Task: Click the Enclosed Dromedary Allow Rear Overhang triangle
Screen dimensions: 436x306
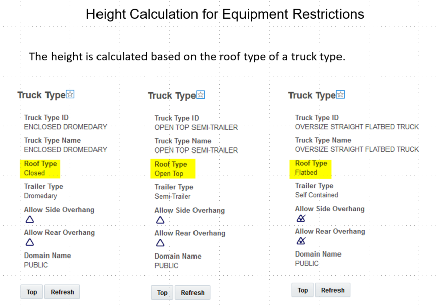Action: pos(30,242)
